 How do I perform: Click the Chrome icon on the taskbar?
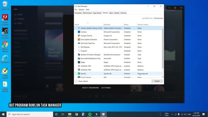[76, 114]
